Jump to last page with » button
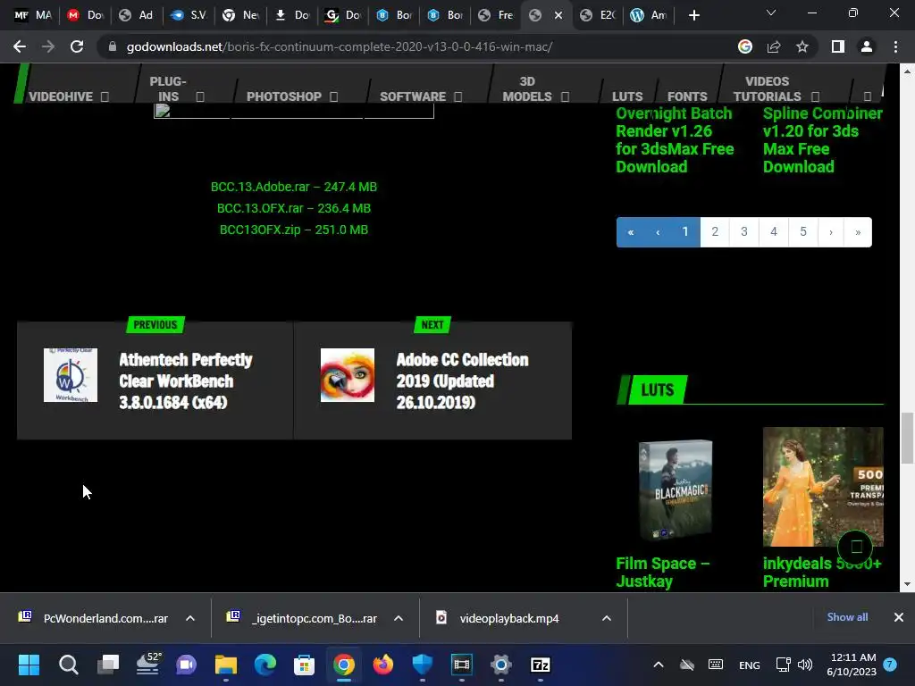Screen dimensions: 915x686 [858, 232]
